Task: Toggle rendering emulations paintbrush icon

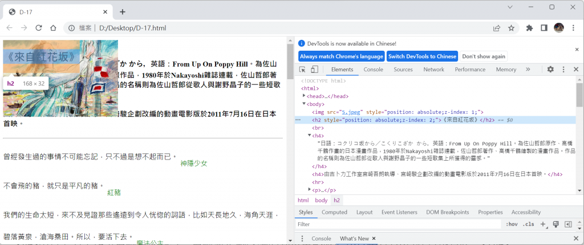Action: (x=555, y=224)
